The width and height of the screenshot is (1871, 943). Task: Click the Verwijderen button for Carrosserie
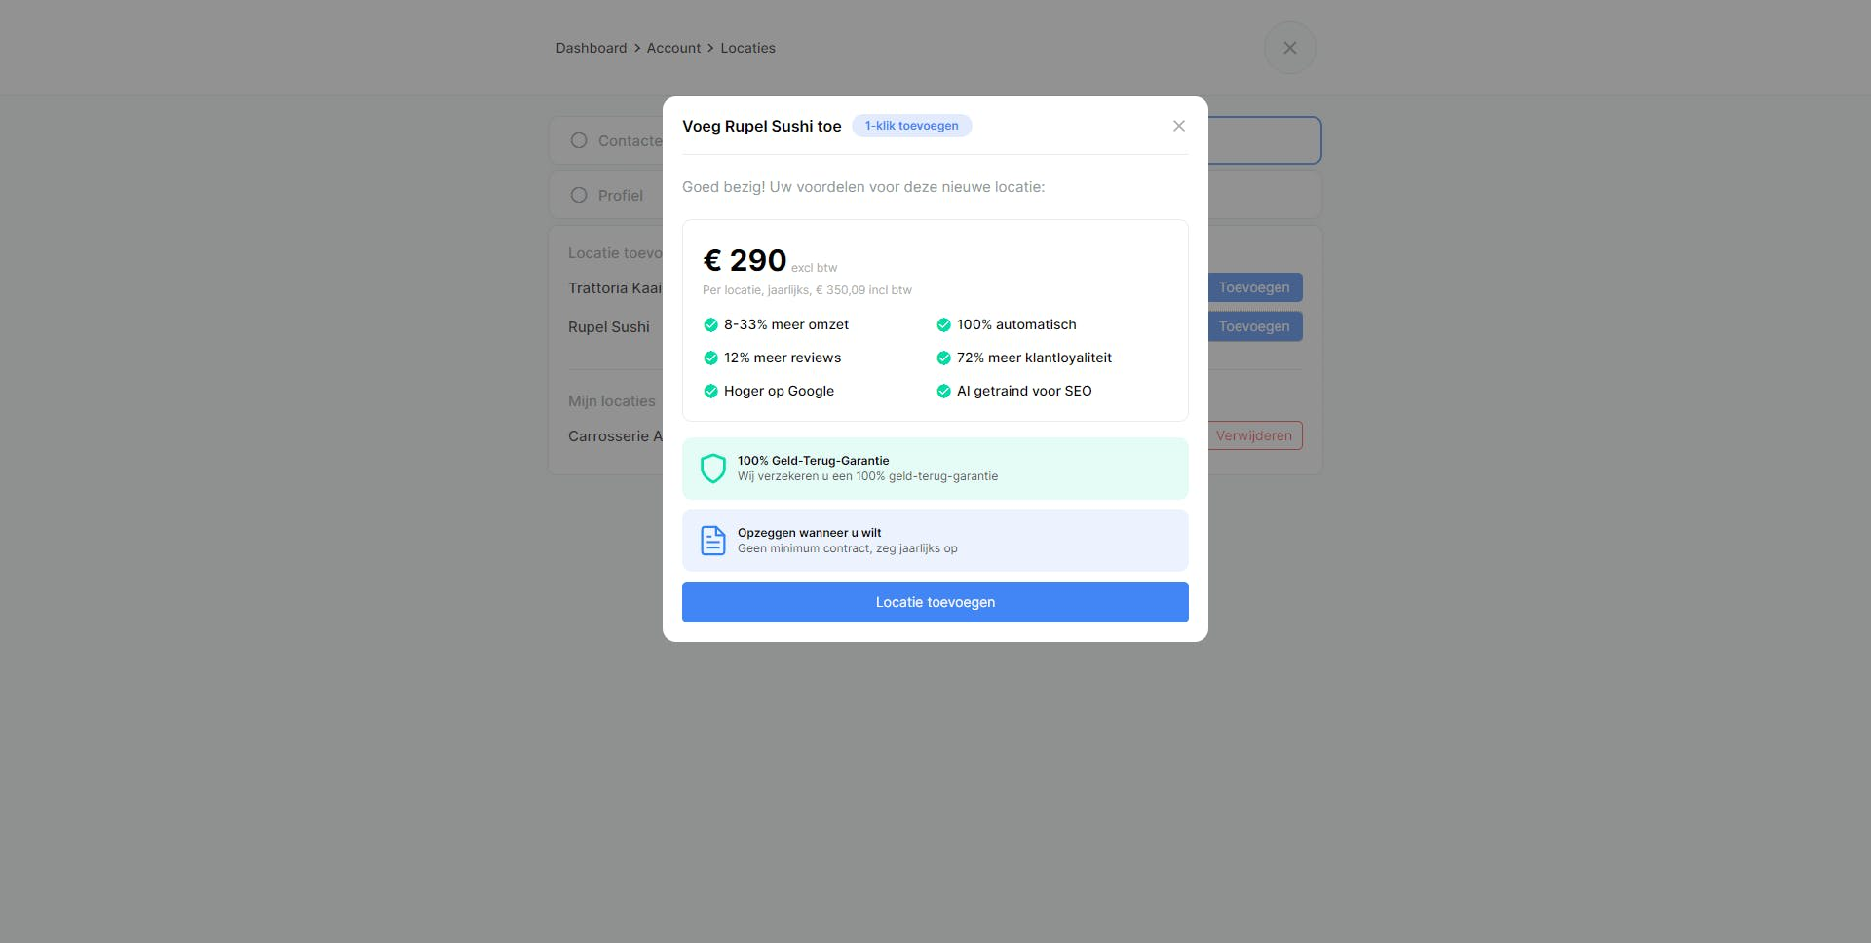coord(1254,435)
